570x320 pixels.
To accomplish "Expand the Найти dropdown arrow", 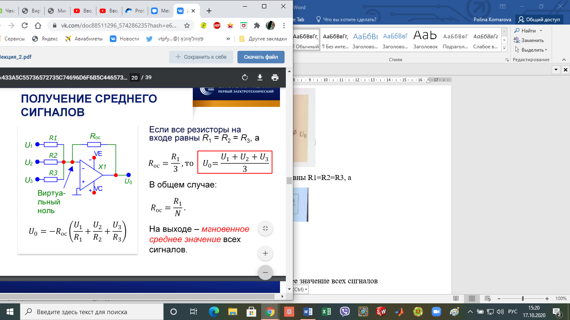I will [x=541, y=31].
